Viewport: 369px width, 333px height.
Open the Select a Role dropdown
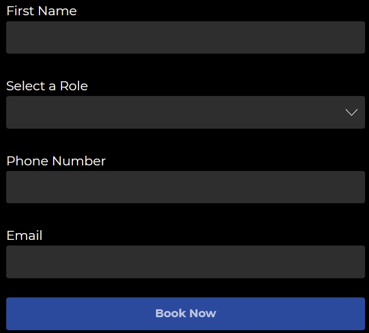185,112
